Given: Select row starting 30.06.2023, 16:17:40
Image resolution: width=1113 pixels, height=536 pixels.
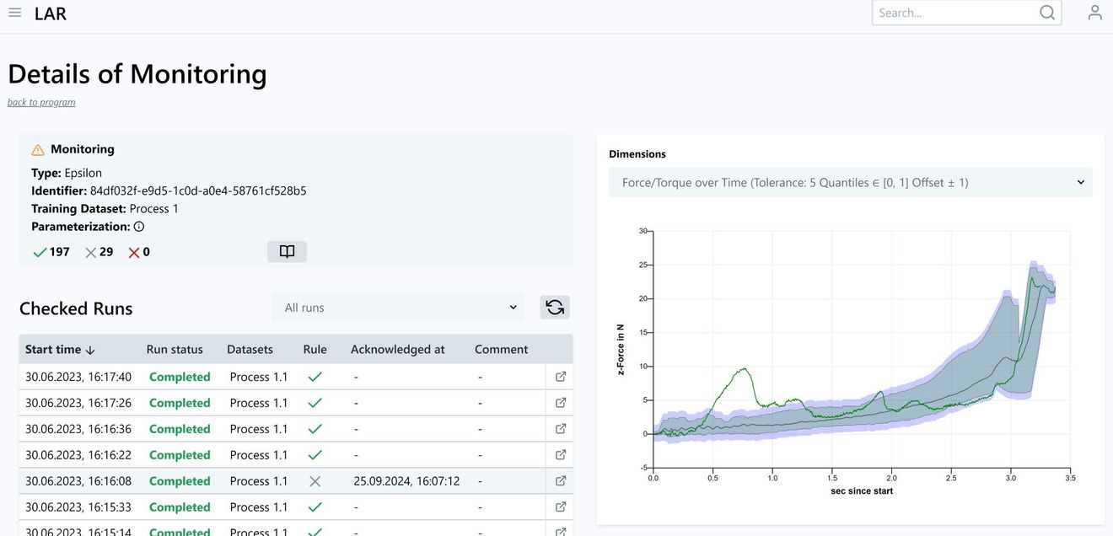Looking at the screenshot, I should point(296,377).
